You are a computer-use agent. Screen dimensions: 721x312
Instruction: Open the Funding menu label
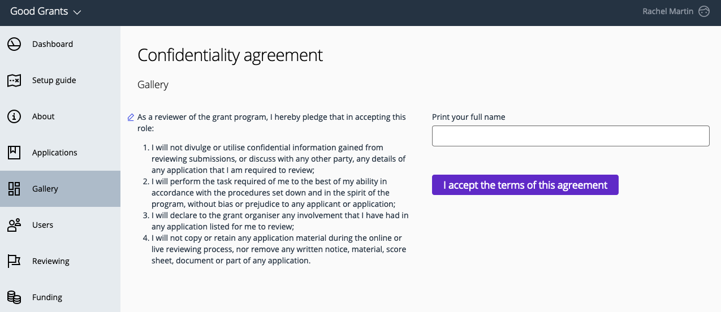click(x=48, y=297)
